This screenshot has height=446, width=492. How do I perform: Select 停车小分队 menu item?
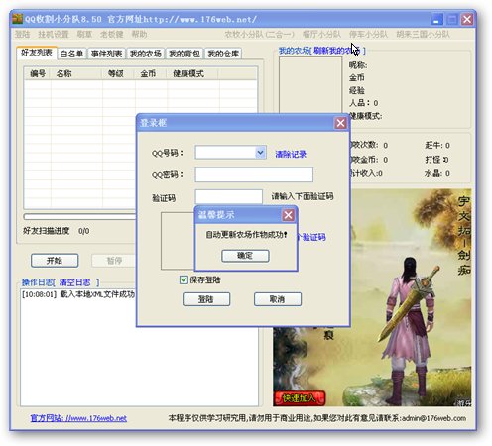[x=368, y=34]
